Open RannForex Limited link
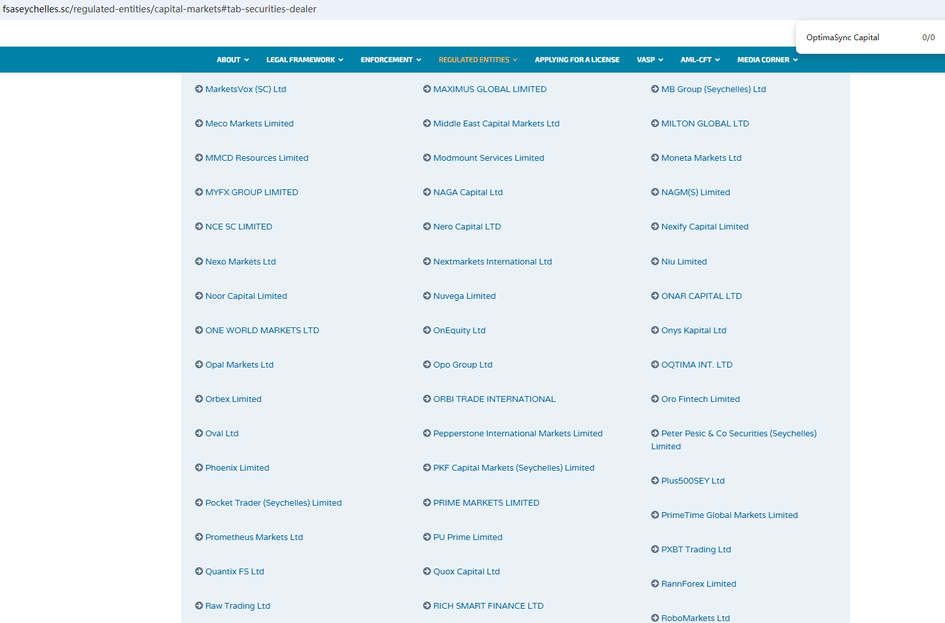945x623 pixels. click(699, 583)
